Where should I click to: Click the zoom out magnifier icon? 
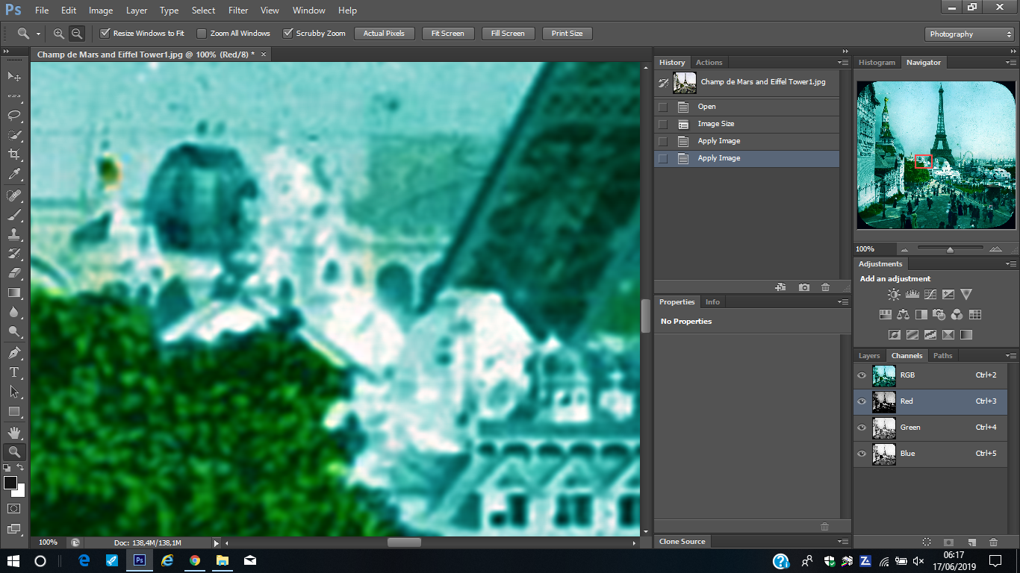pyautogui.click(x=76, y=34)
